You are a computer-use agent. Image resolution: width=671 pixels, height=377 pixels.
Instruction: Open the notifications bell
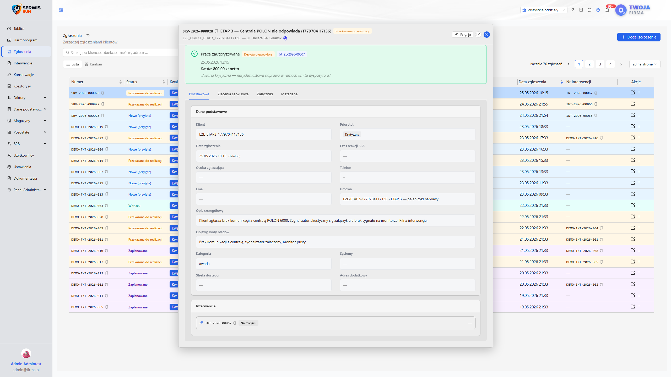click(607, 10)
